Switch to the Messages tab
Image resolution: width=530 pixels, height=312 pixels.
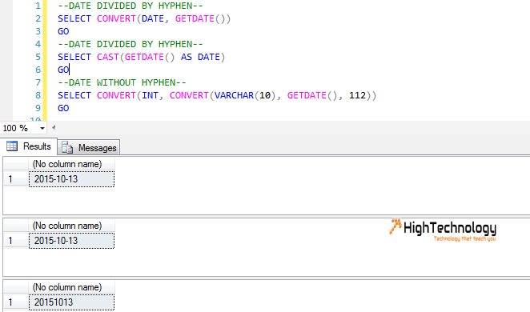point(89,147)
